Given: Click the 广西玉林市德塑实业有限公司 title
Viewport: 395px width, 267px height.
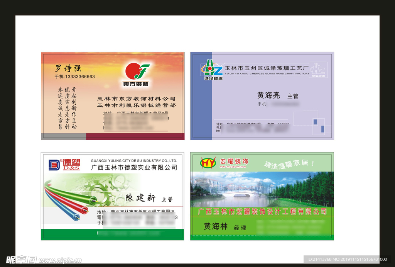Looking at the screenshot, I should pyautogui.click(x=134, y=168).
